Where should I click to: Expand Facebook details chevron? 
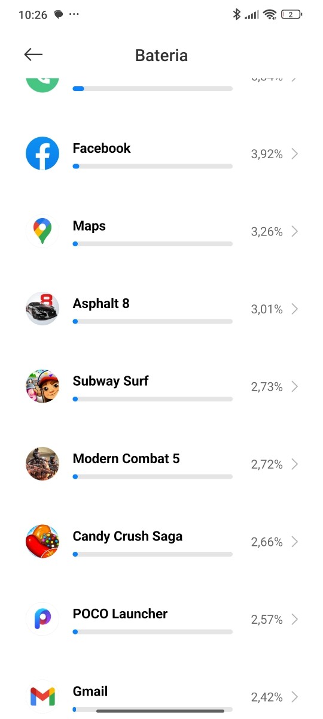[294, 154]
